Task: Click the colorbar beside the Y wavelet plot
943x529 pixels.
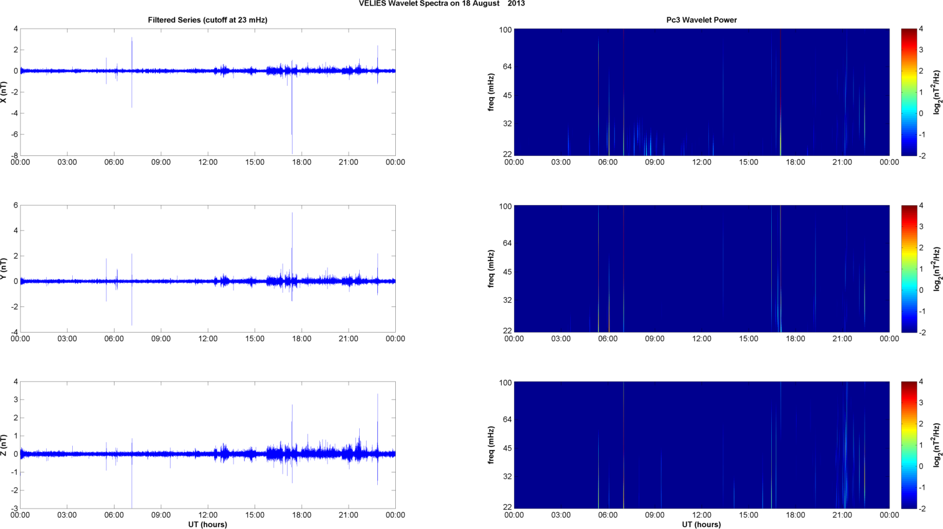Action: [909, 269]
